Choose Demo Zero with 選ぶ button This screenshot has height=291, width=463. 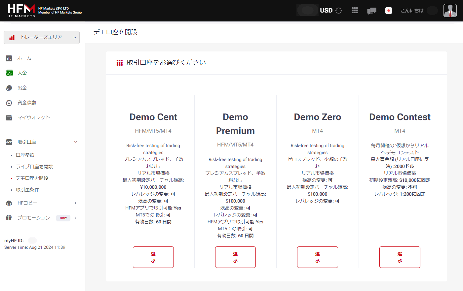click(x=318, y=257)
